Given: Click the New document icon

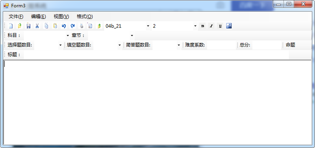Looking at the screenshot, I should [x=11, y=26].
